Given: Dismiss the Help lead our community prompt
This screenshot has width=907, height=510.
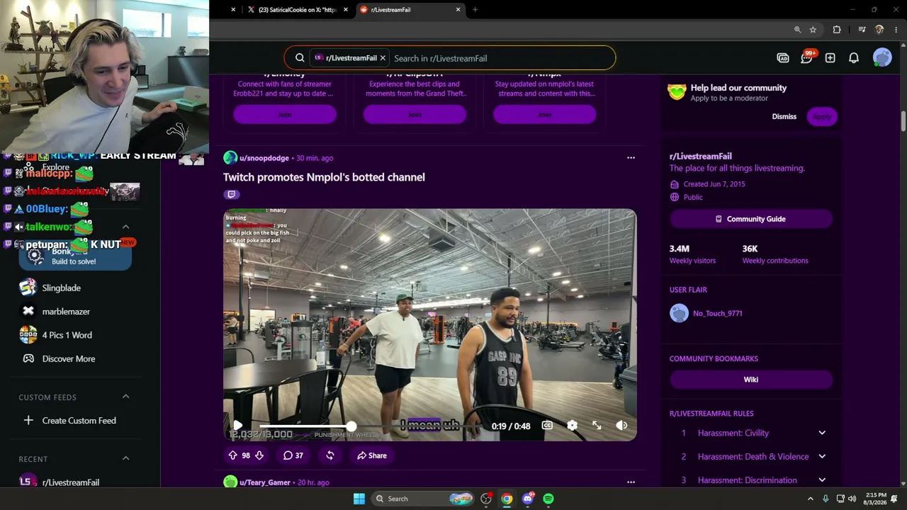Looking at the screenshot, I should (x=784, y=116).
